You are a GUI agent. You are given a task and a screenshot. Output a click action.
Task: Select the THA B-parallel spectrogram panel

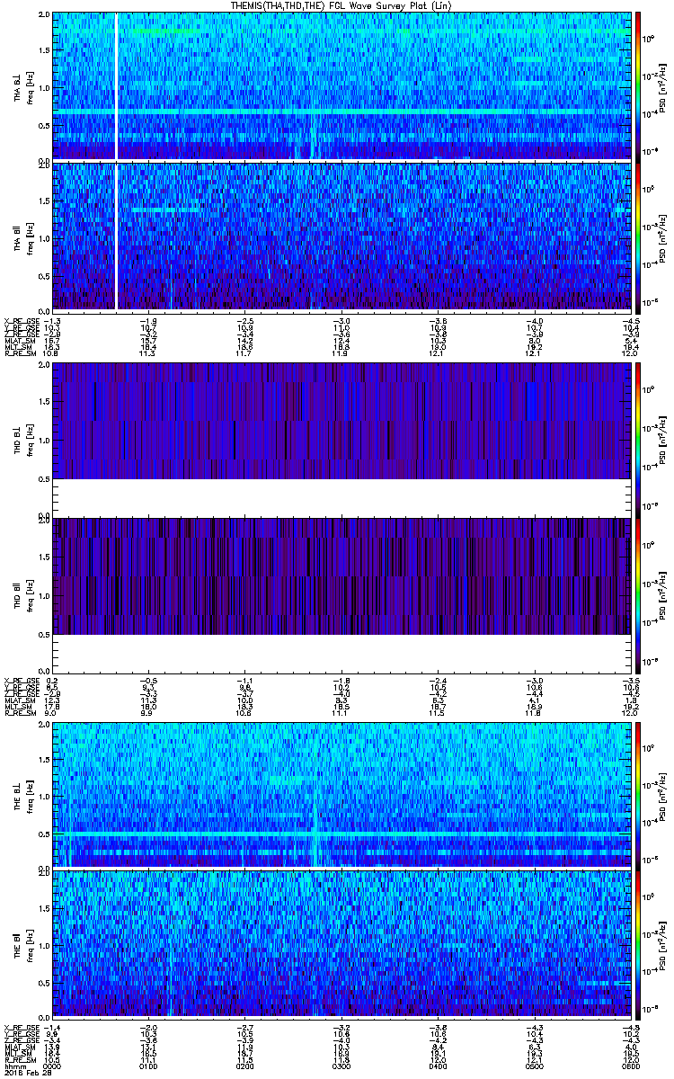pyautogui.click(x=341, y=236)
